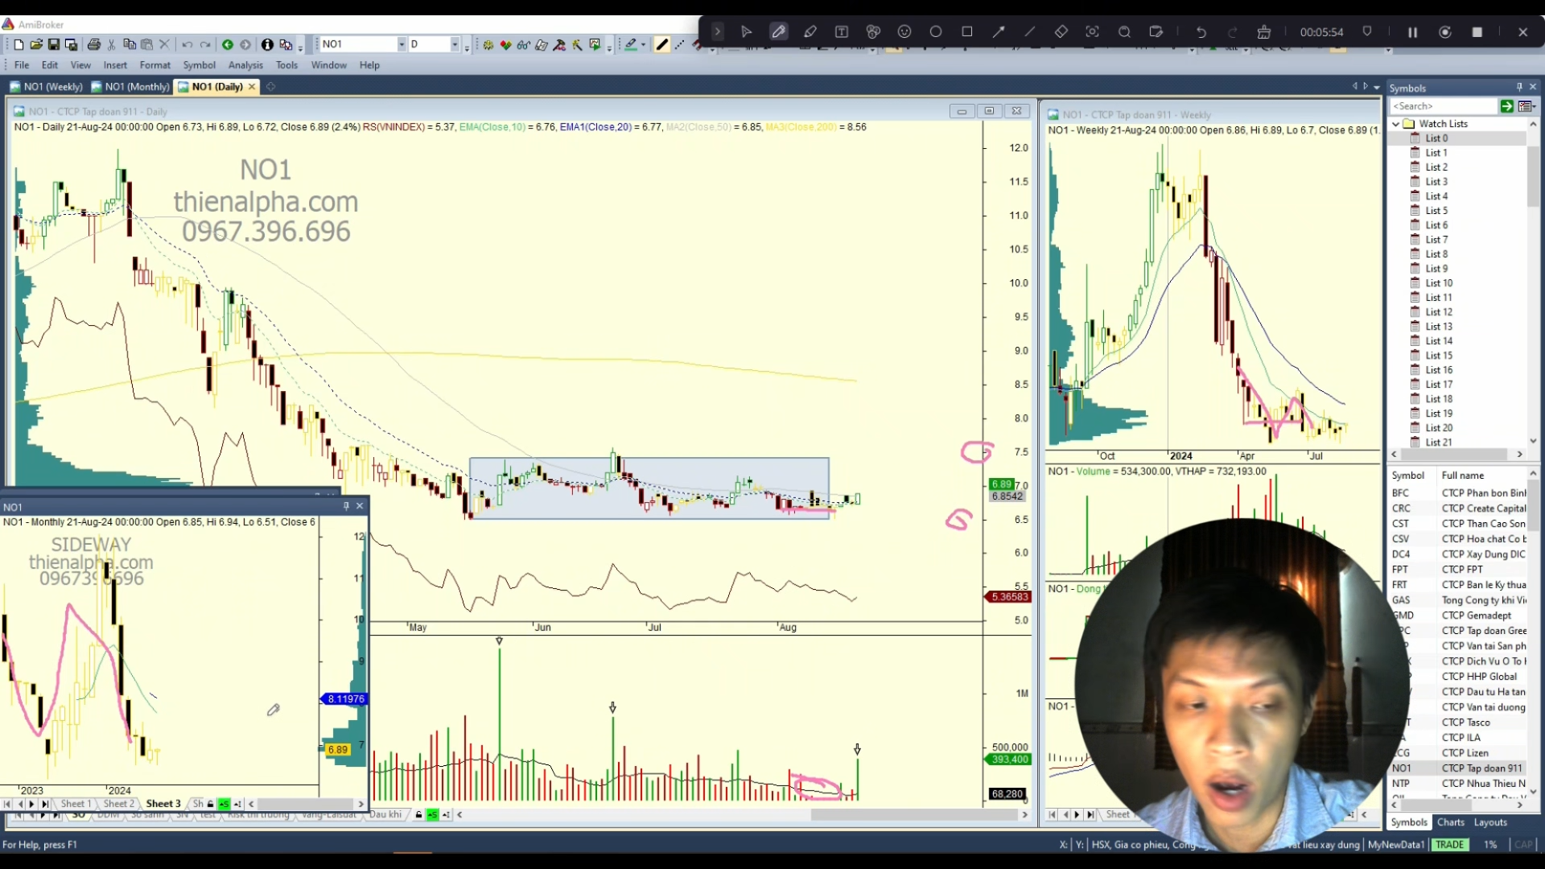
Task: Switch to Sheet 2 in monthly pane
Action: 118,804
